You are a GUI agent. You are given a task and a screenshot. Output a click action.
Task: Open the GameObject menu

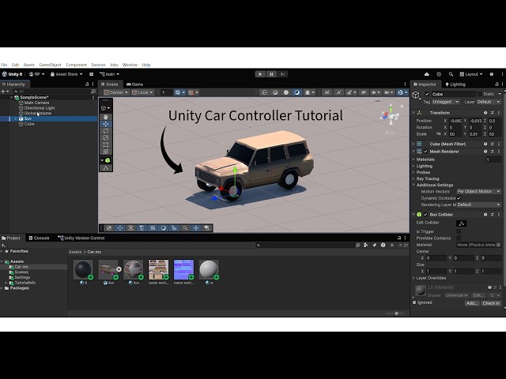50,65
